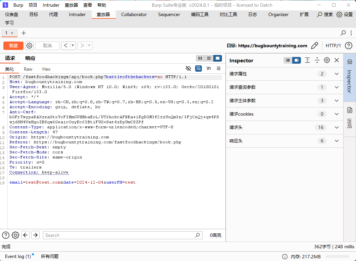Toggle hide non-printable characters eye icon
Screen dimensions: 356x261
point(188,68)
